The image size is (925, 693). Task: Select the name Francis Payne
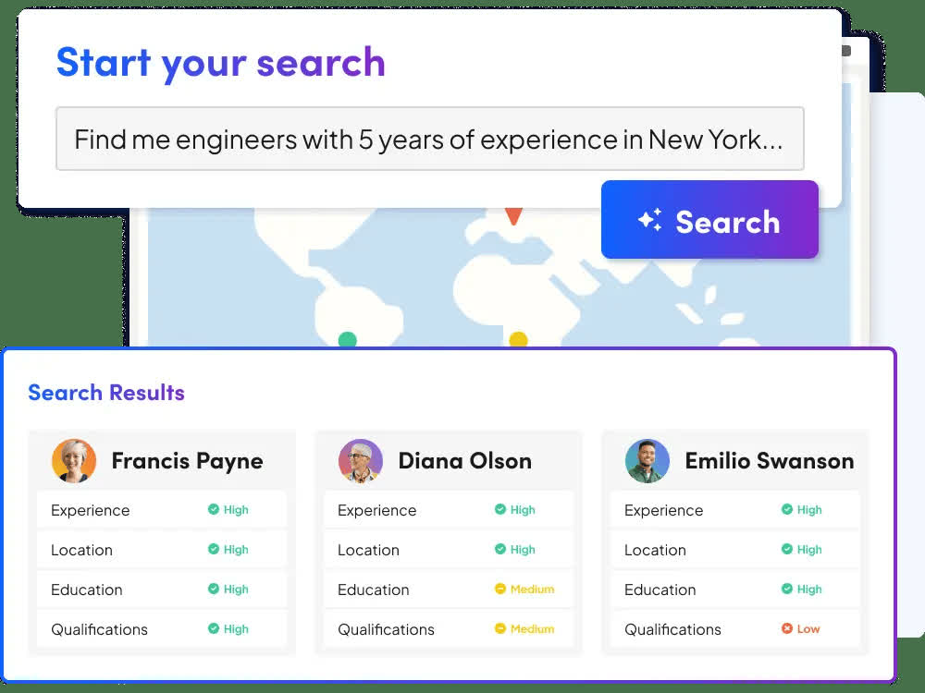pos(187,461)
